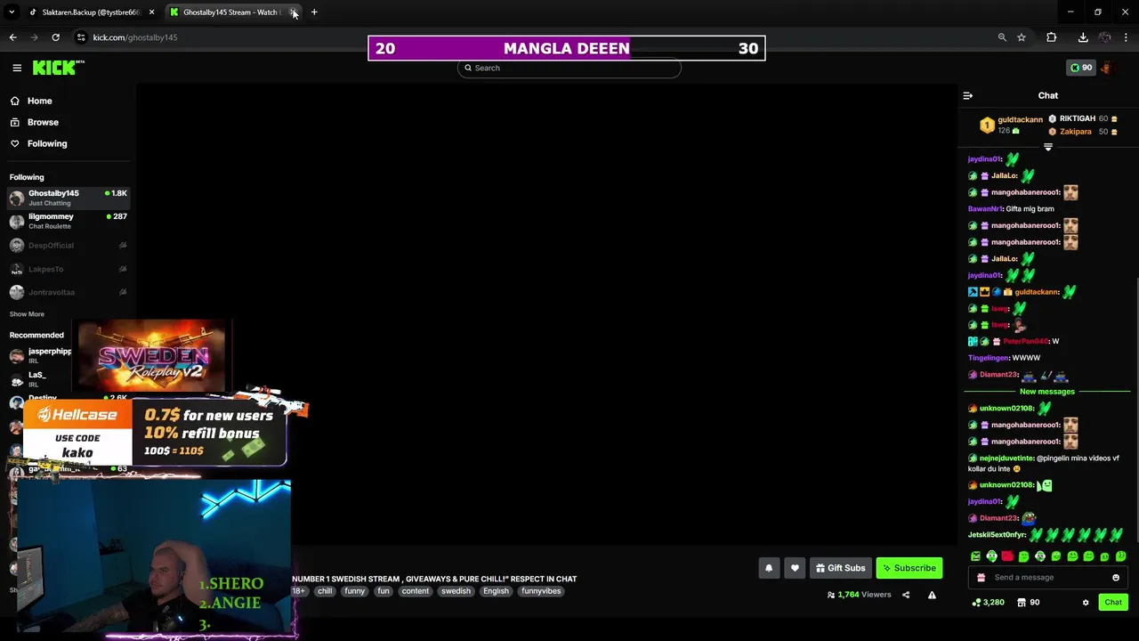1139x641 pixels.
Task: Open jasperphipp recommended channel
Action: [x=42, y=355]
